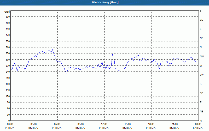Click the 420 y-axis tick label
The width and height of the screenshot is (209, 131).
click(x=8, y=35)
